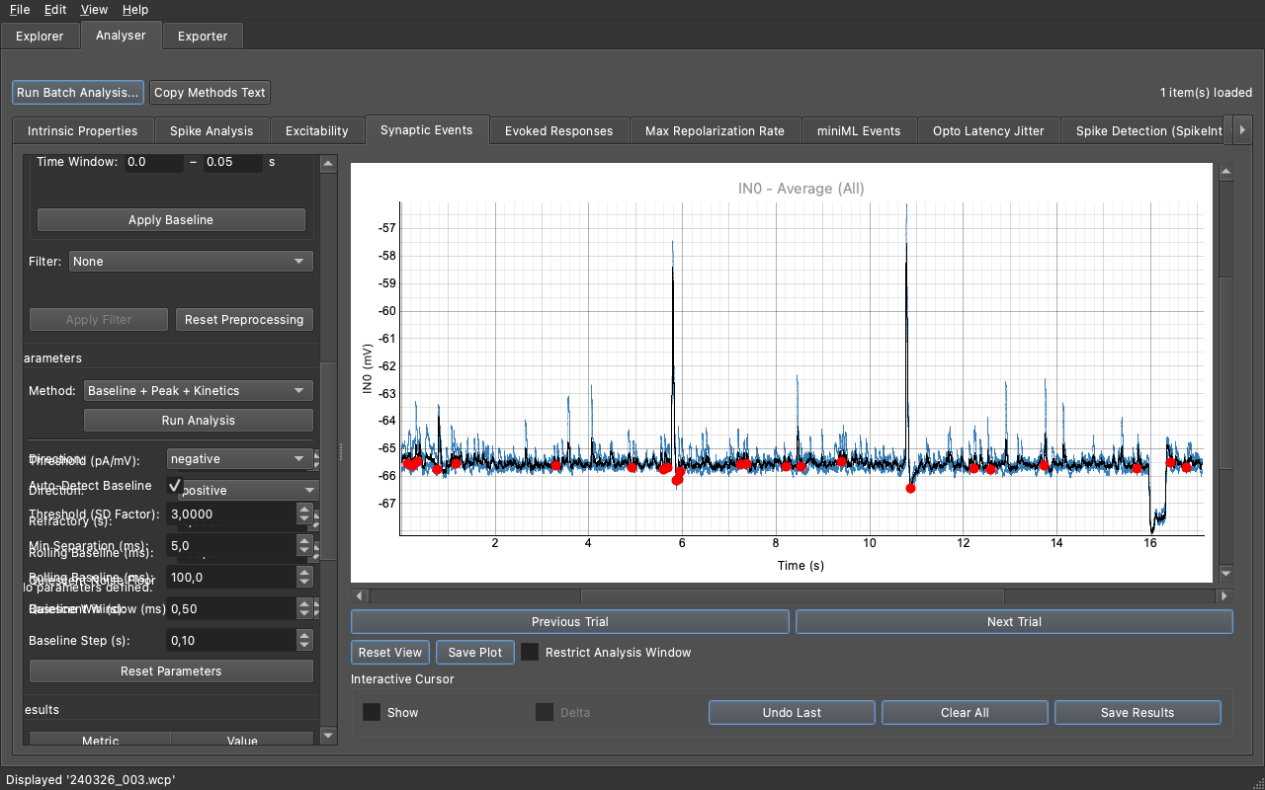Click Run Batch Analysis button
Image resolution: width=1265 pixels, height=790 pixels.
[x=78, y=93]
